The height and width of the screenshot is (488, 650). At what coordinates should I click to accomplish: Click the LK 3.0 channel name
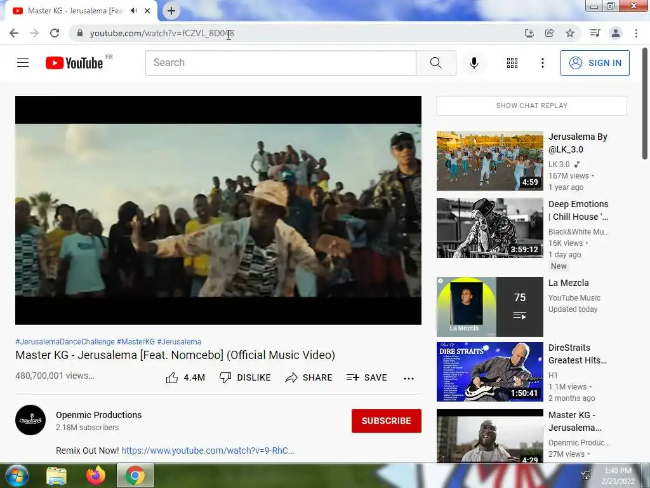[559, 165]
